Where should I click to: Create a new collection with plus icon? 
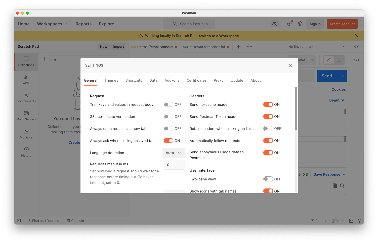45,59
